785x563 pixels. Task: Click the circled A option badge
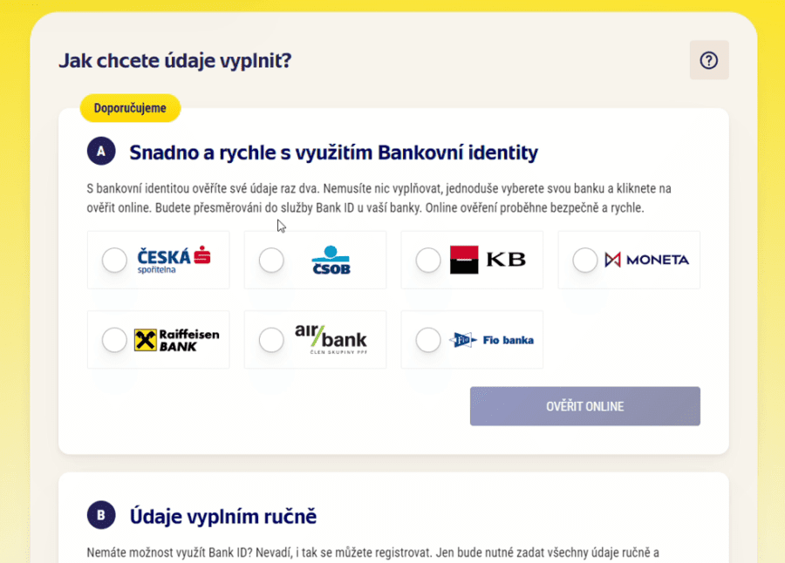[101, 152]
